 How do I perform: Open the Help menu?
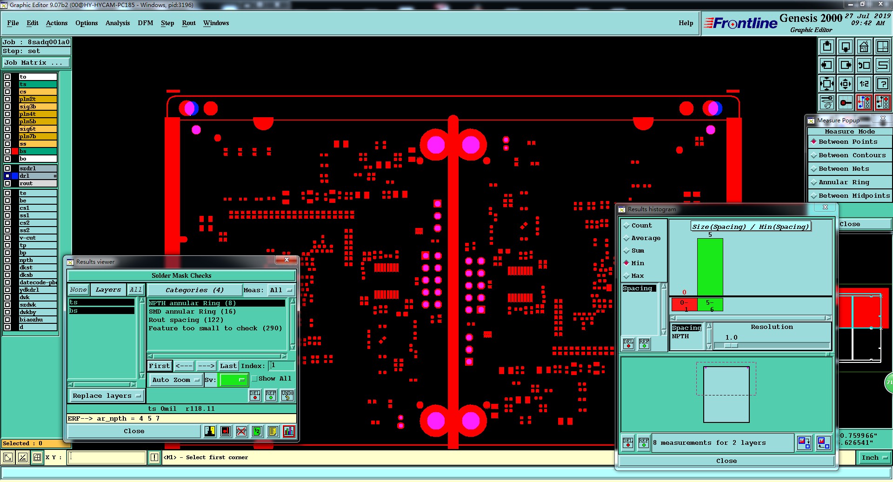(x=686, y=23)
